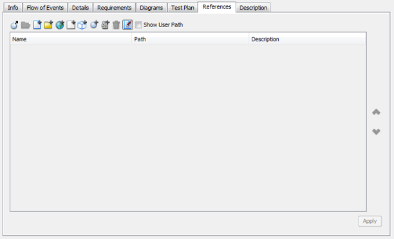Click the Description column header in table
The width and height of the screenshot is (394, 239).
point(307,39)
